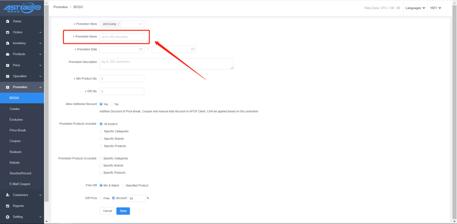457x224 pixels.
Task: Click the Home icon in sidebar
Action: [8, 22]
